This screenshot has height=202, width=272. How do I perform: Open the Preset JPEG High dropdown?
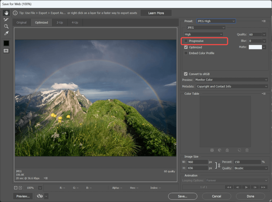216,21
